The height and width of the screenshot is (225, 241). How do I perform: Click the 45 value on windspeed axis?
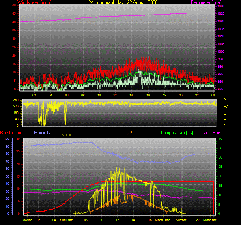tap(14, 13)
